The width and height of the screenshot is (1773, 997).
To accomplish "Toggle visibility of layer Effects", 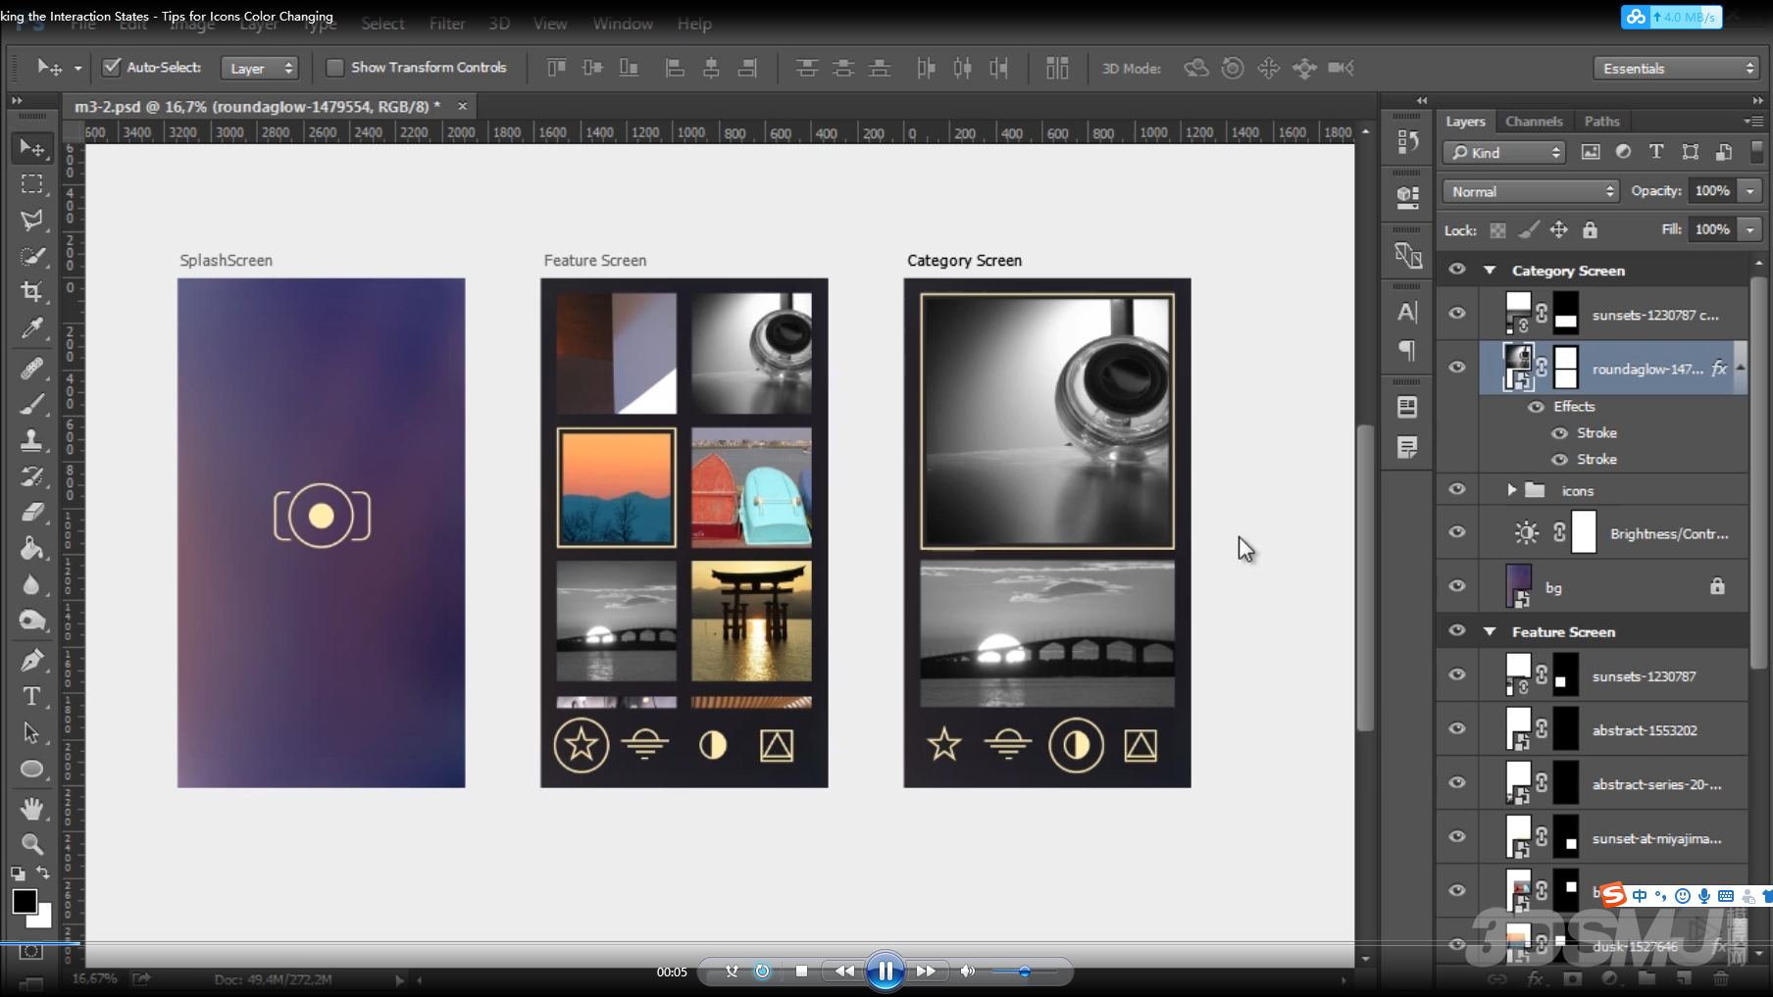I will point(1536,407).
